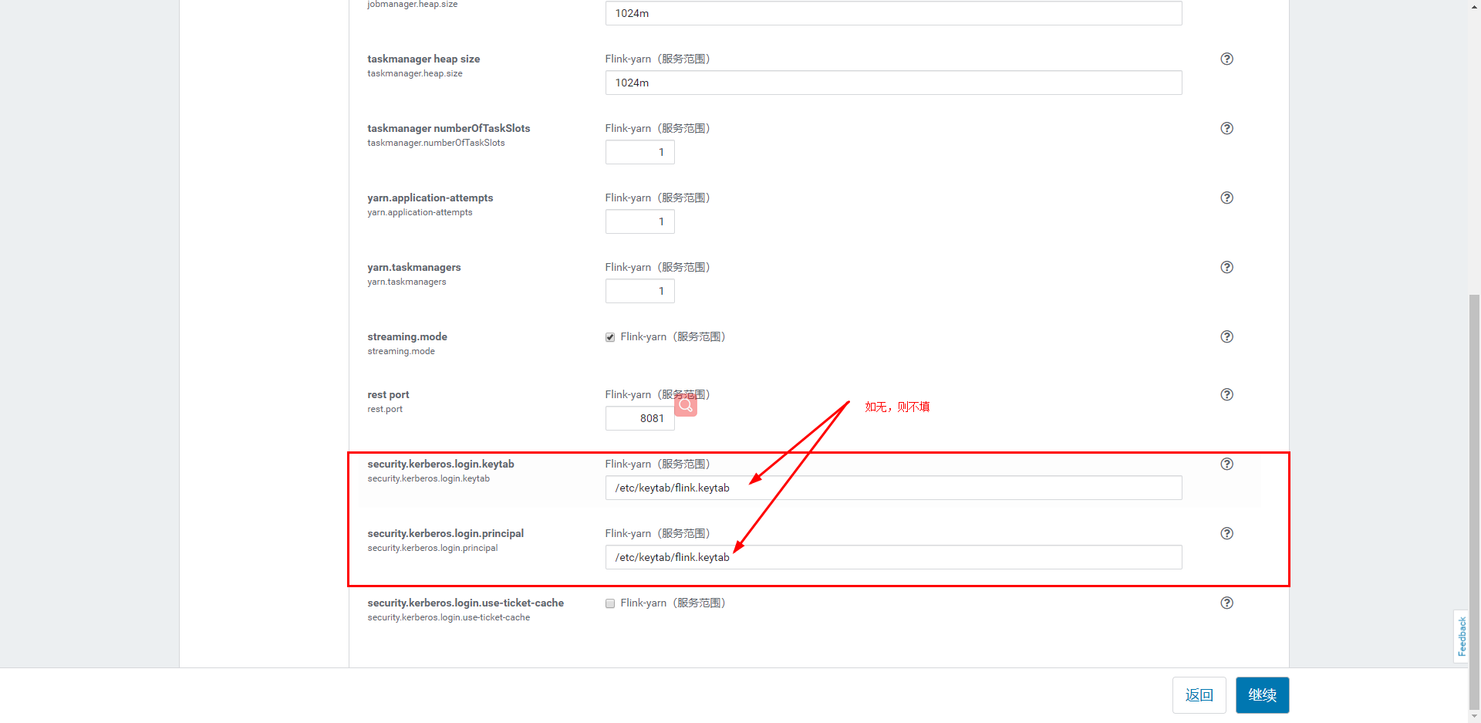Image resolution: width=1481 pixels, height=723 pixels.
Task: Uncheck the streaming.mode Flink-yarn checkbox
Action: [x=609, y=336]
